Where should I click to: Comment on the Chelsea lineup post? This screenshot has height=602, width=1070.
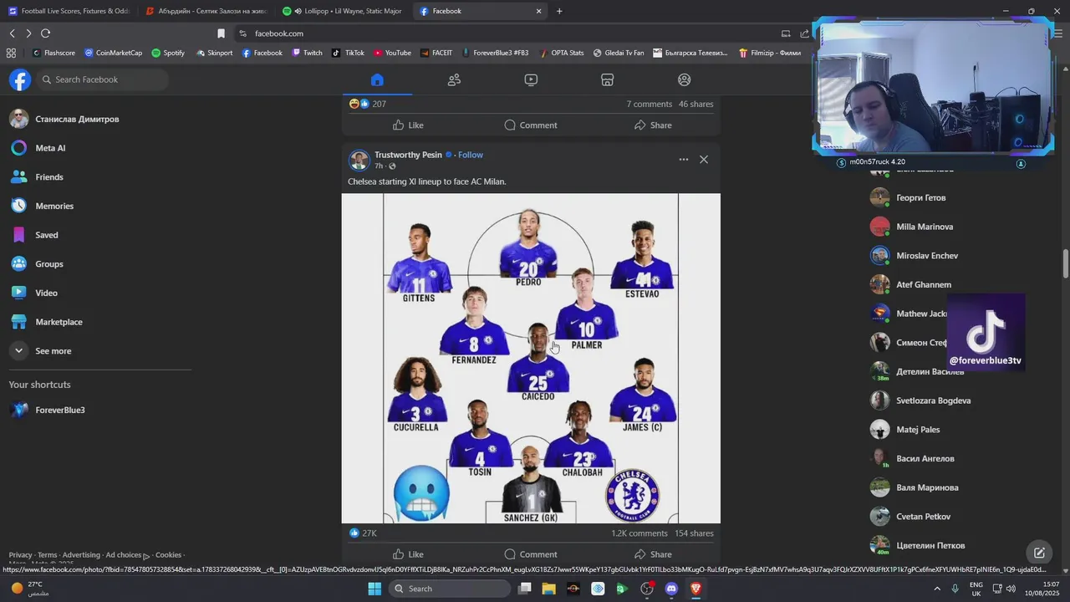coord(531,554)
